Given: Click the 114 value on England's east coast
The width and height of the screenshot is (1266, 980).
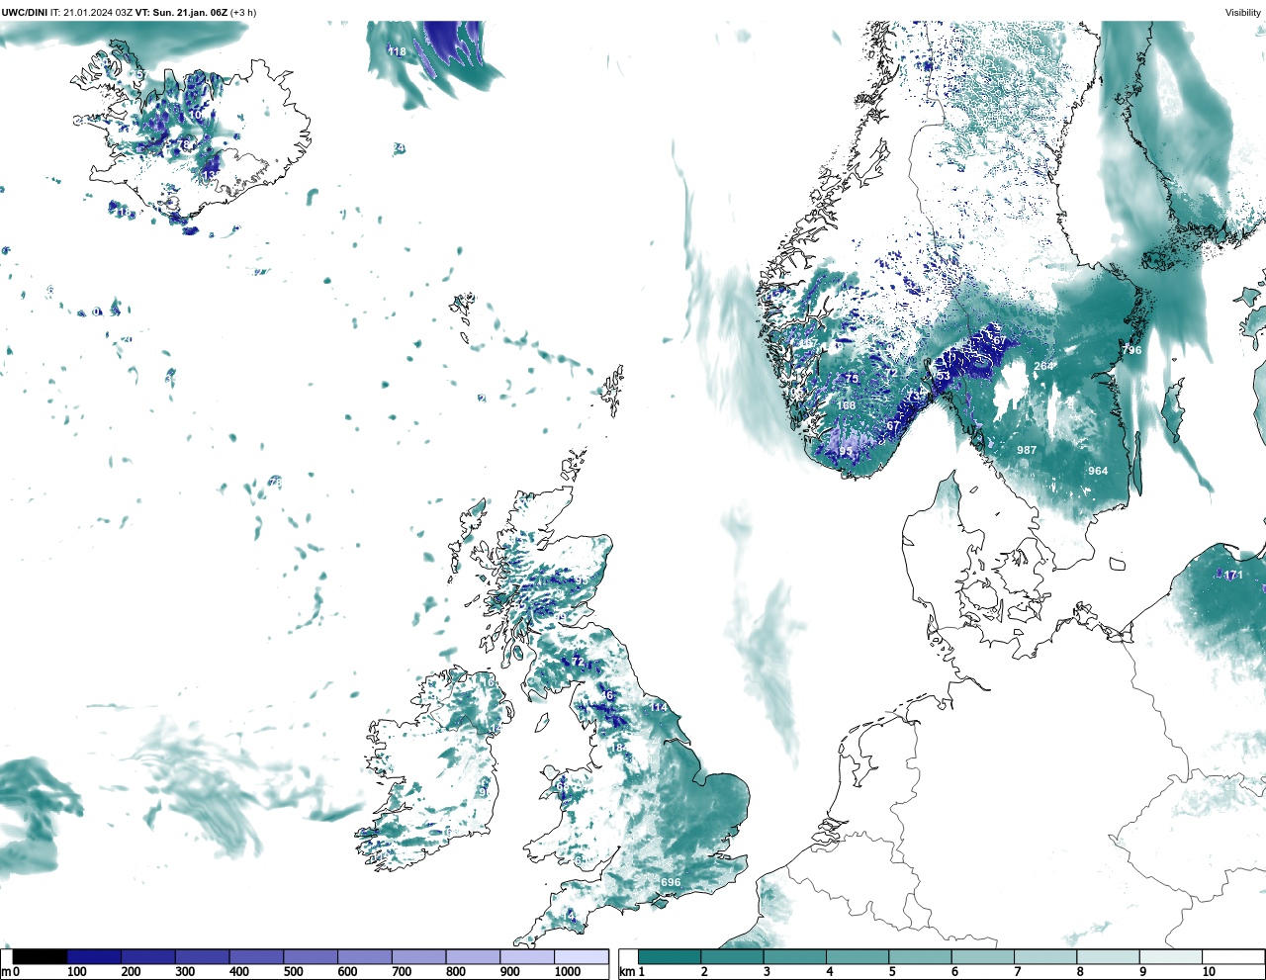Looking at the screenshot, I should coord(658,707).
